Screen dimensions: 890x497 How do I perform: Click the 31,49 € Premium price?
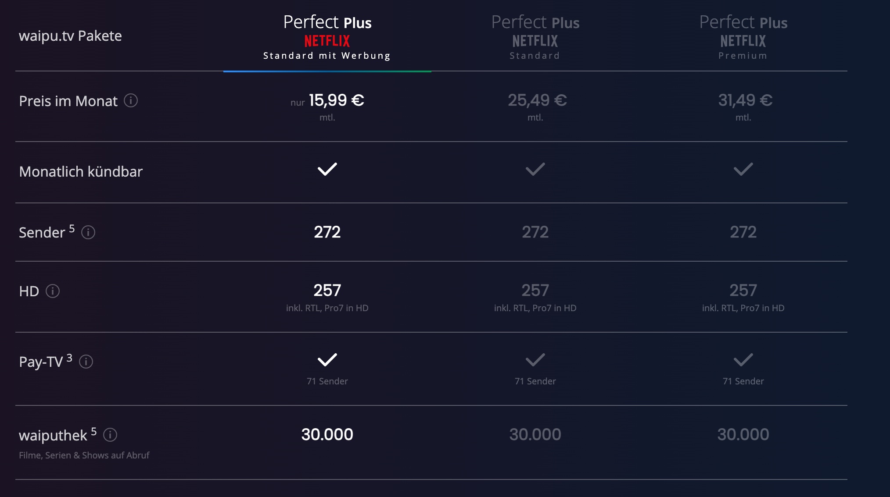click(x=745, y=100)
